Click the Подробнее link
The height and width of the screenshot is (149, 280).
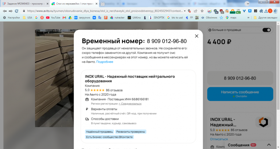click(105, 62)
